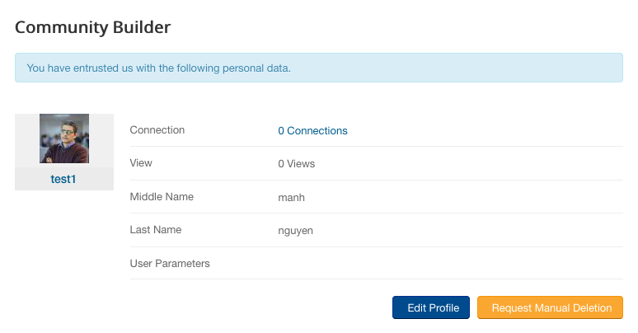Click the middle name value manh
This screenshot has width=638, height=333.
point(292,197)
